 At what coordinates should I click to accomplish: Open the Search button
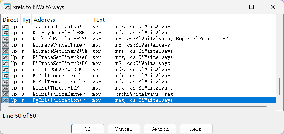point(160,129)
